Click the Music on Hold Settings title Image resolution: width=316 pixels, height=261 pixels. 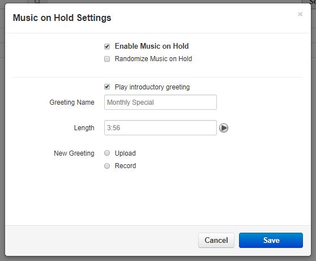point(62,18)
